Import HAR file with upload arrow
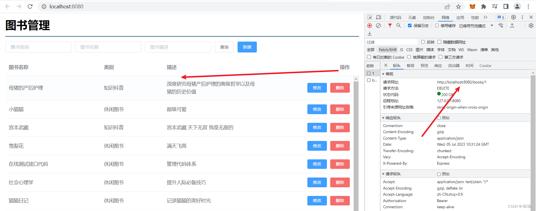 [512, 26]
